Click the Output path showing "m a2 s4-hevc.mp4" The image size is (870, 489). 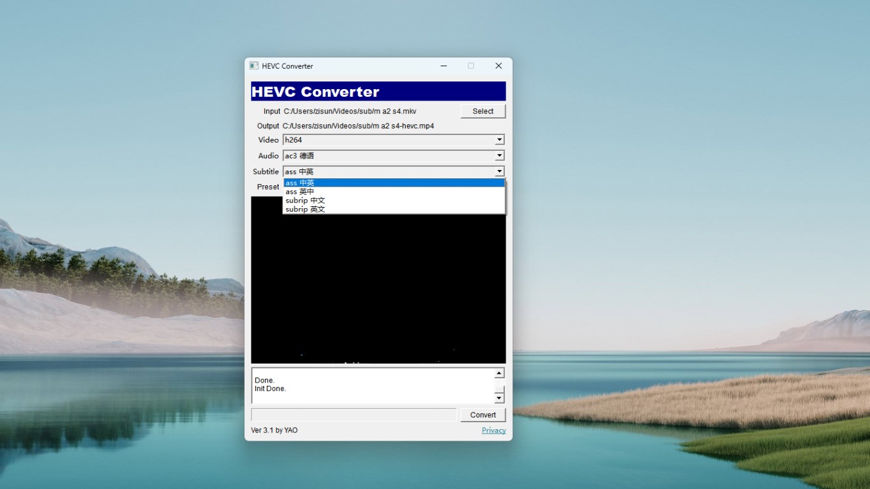pos(358,125)
